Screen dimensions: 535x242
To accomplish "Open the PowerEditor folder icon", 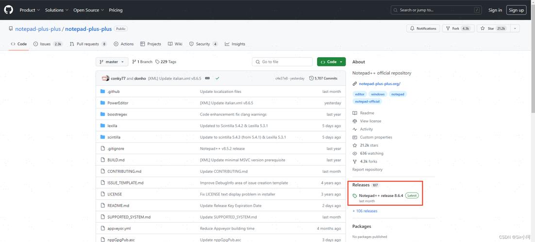I will pos(103,103).
